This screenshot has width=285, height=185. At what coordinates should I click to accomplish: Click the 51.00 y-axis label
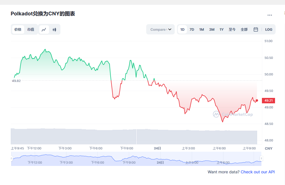click(x=268, y=41)
